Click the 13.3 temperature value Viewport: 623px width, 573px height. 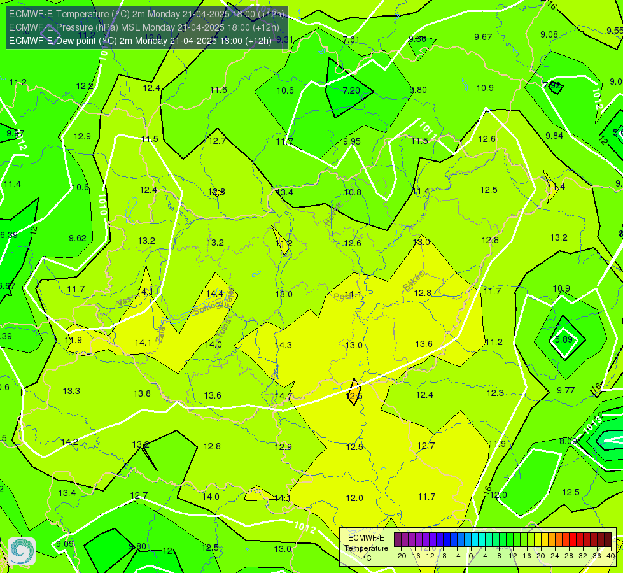(71, 392)
